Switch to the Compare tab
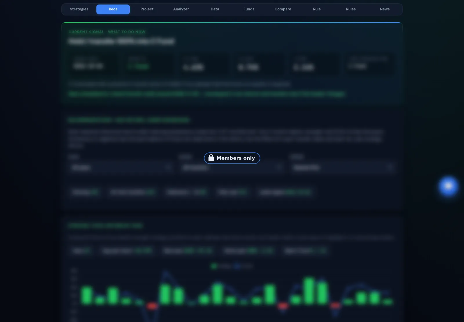Image resolution: width=464 pixels, height=322 pixels. [x=283, y=9]
